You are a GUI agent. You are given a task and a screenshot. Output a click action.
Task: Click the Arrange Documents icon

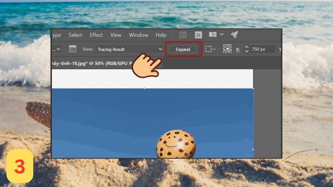tap(213, 35)
